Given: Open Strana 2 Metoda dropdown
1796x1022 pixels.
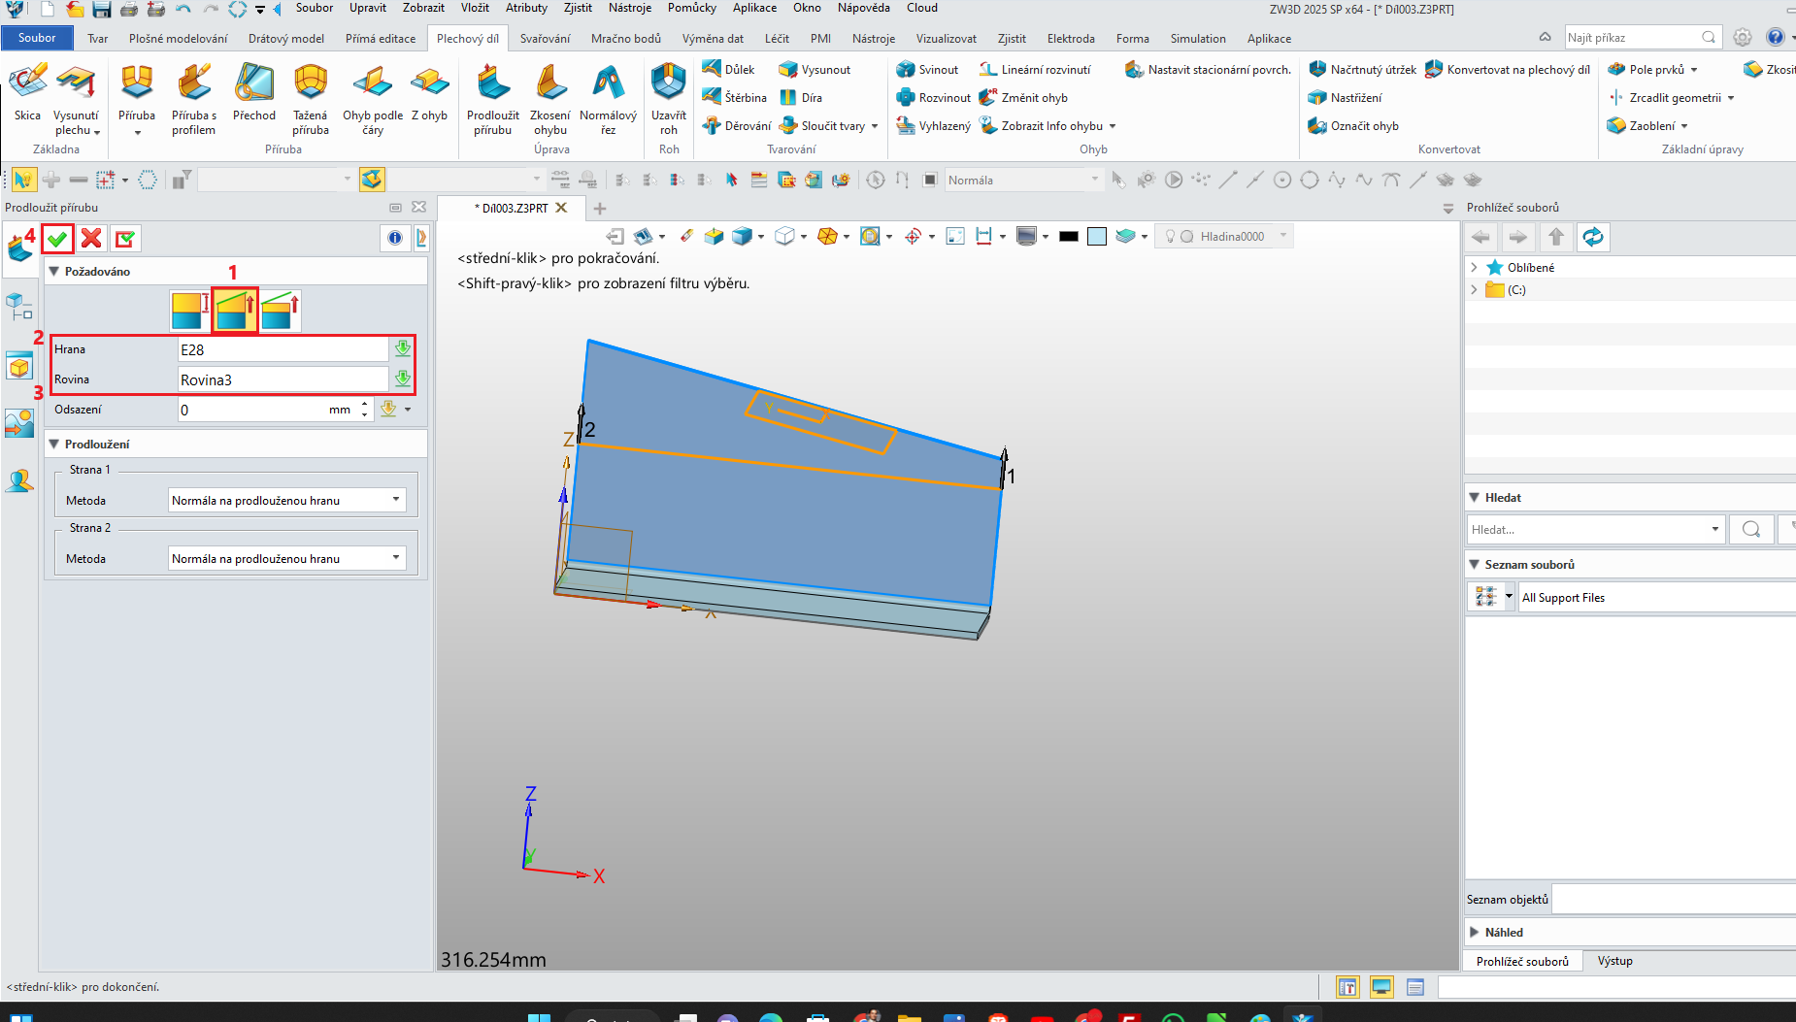Looking at the screenshot, I should click(x=287, y=559).
